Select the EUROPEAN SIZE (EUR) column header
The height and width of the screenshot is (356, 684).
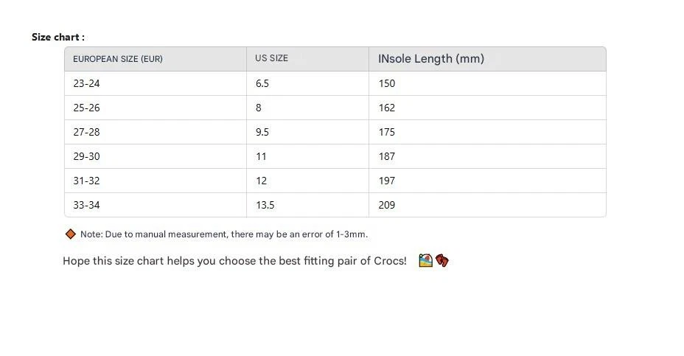pos(118,59)
